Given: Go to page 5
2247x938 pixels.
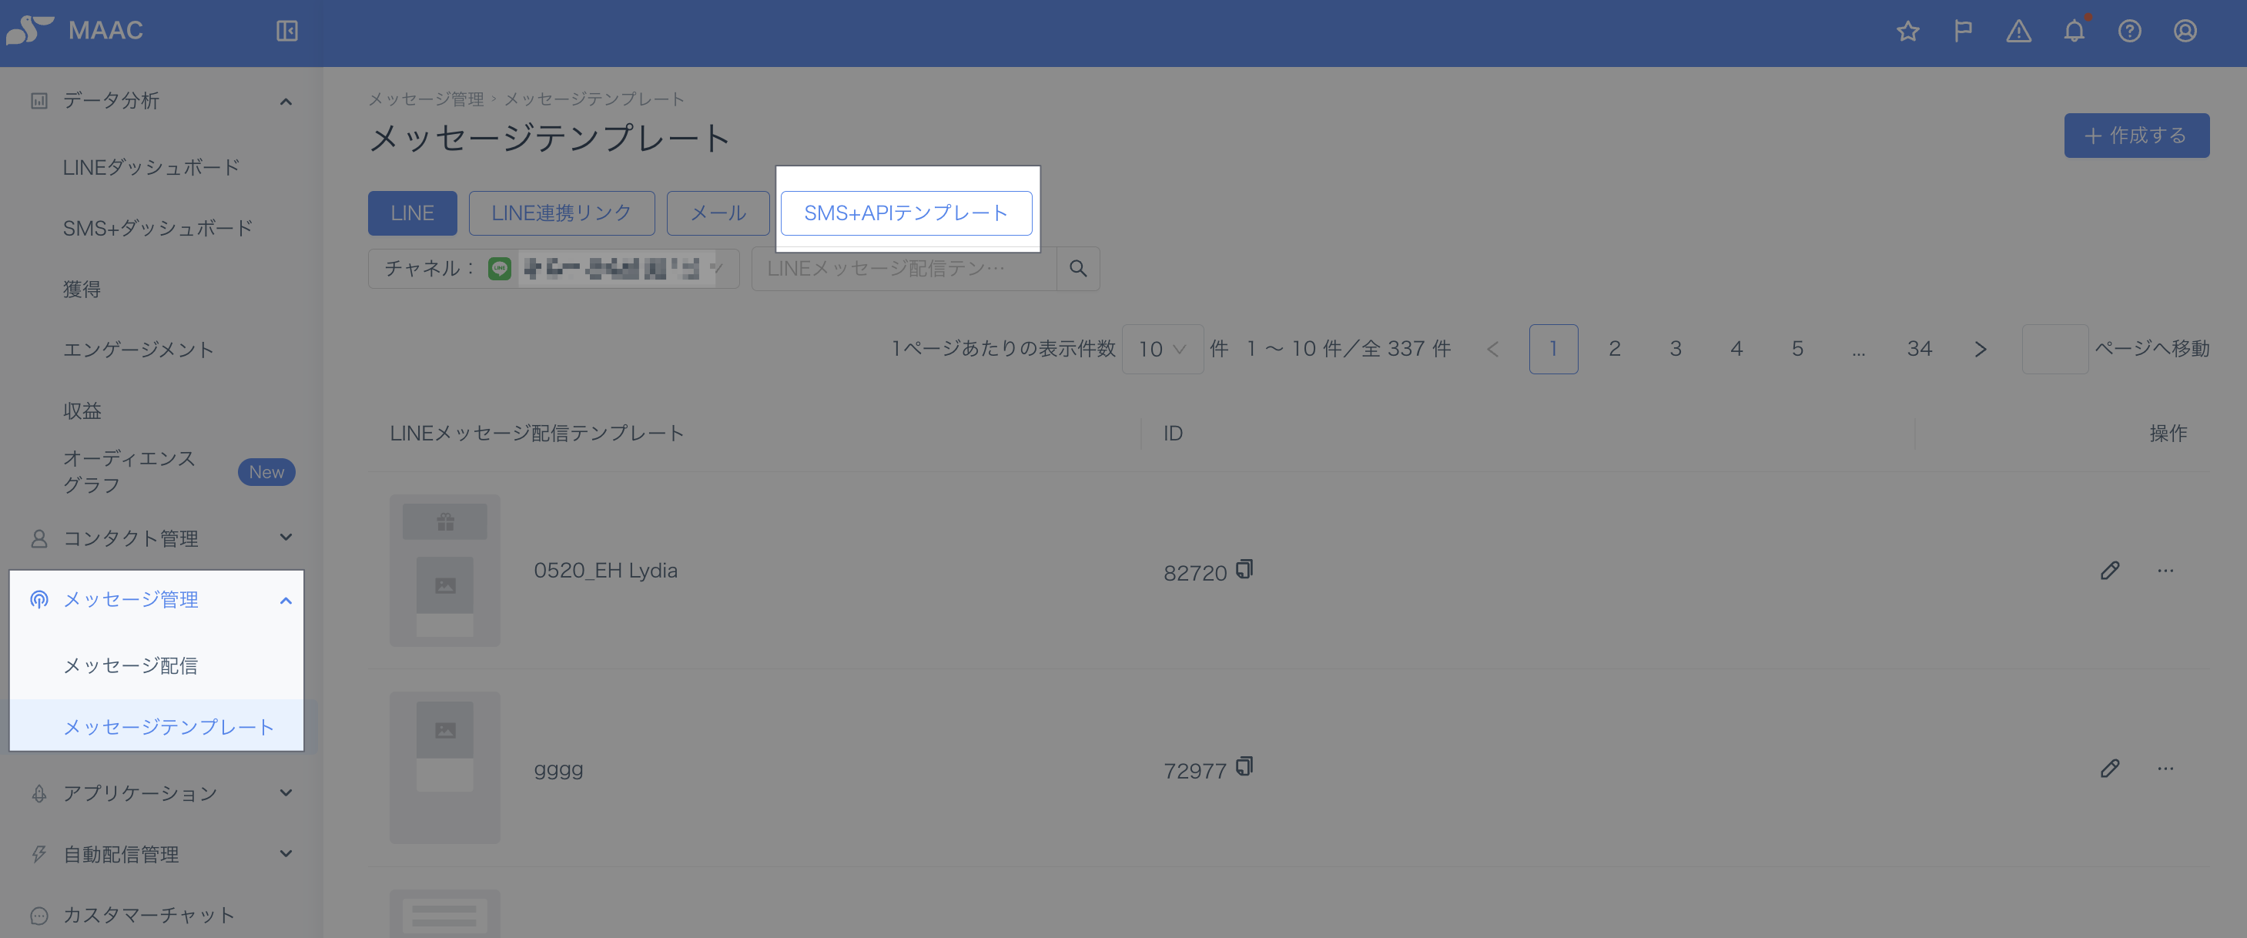Looking at the screenshot, I should tap(1798, 349).
